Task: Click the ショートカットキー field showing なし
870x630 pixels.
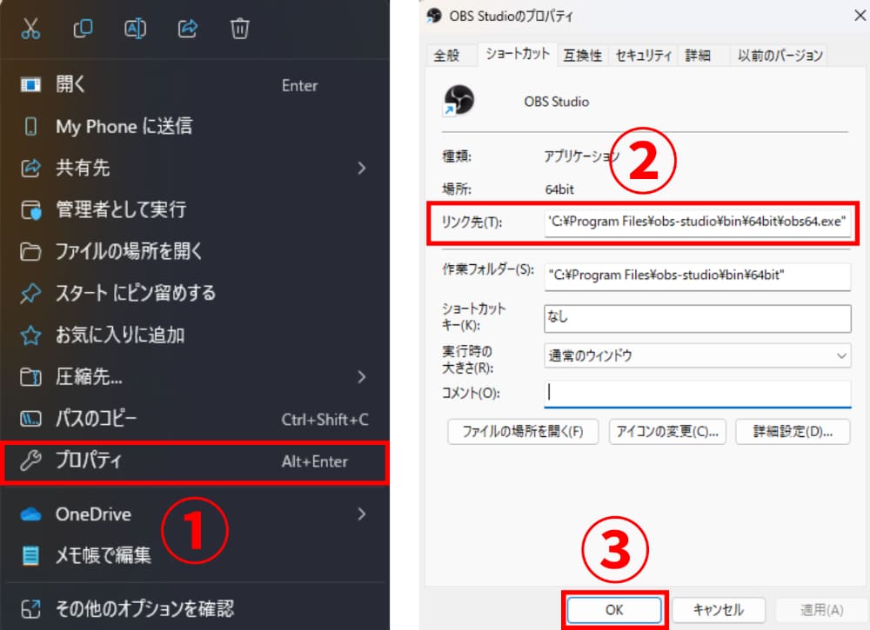Action: pos(697,318)
